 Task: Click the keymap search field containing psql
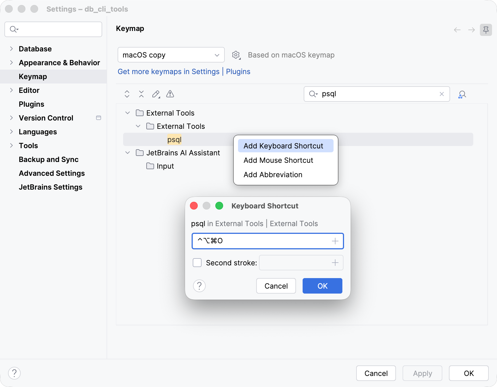[x=377, y=94]
